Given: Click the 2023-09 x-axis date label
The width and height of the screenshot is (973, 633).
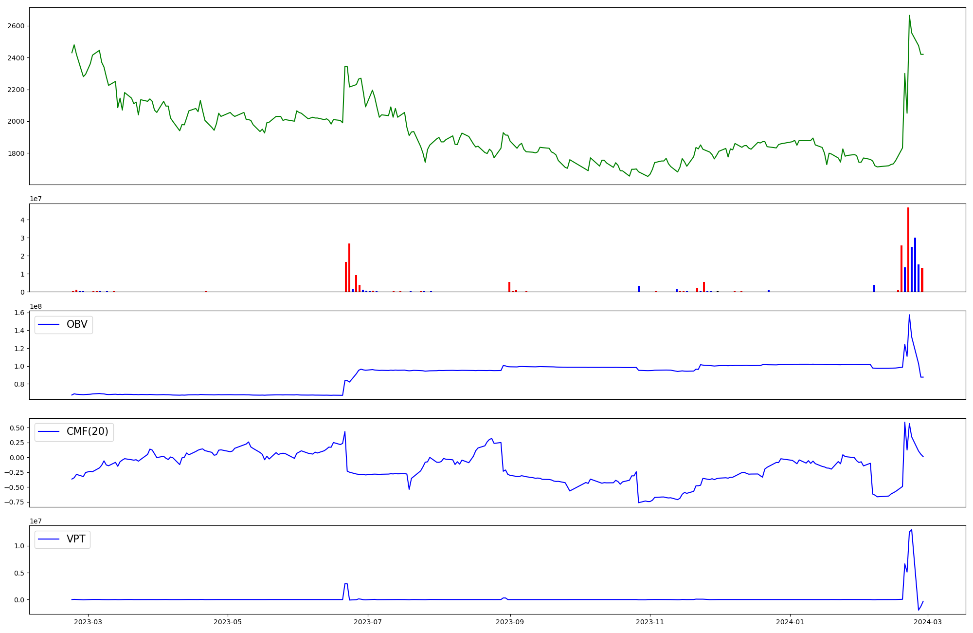Looking at the screenshot, I should point(510,622).
